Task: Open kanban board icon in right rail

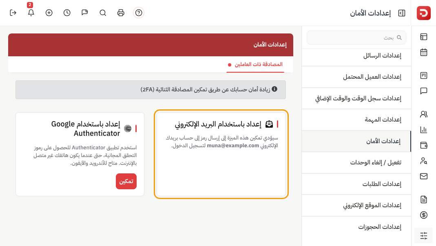Action: point(423,75)
